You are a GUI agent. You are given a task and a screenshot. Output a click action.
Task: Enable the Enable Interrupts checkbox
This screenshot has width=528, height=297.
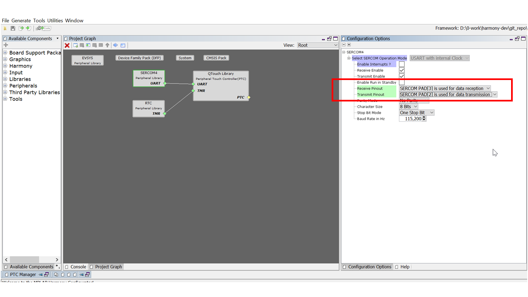(401, 64)
